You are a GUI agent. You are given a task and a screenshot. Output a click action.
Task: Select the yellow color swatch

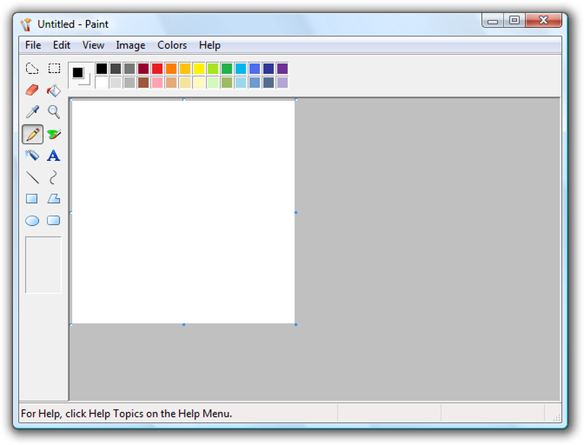199,68
